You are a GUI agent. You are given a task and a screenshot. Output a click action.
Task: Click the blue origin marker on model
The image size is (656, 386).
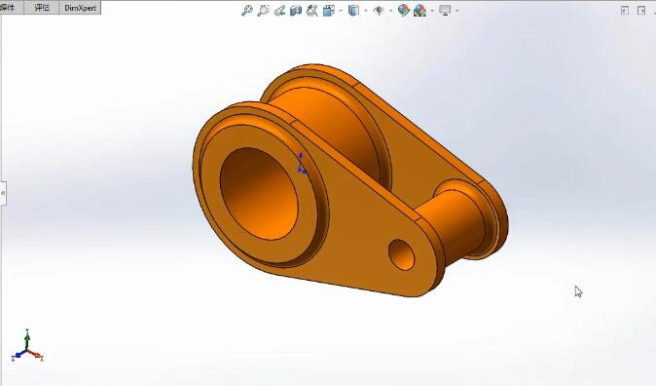click(x=302, y=163)
